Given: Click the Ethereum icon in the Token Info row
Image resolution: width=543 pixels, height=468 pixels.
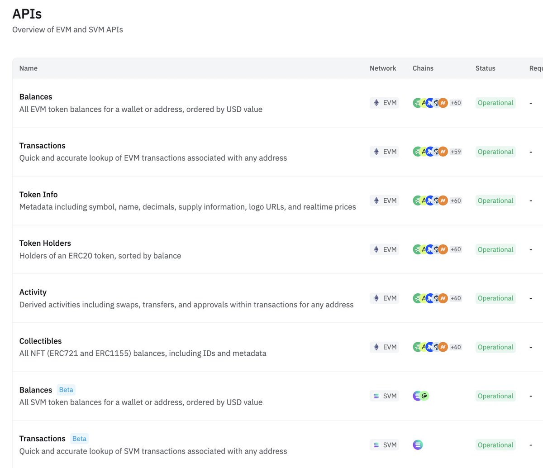Looking at the screenshot, I should coord(376,201).
